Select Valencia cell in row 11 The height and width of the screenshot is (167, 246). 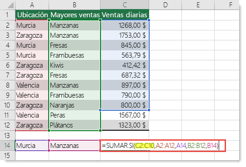[32, 115]
